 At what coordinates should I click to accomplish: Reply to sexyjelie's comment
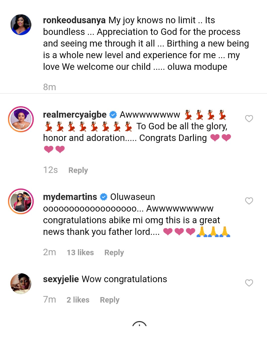(110, 300)
